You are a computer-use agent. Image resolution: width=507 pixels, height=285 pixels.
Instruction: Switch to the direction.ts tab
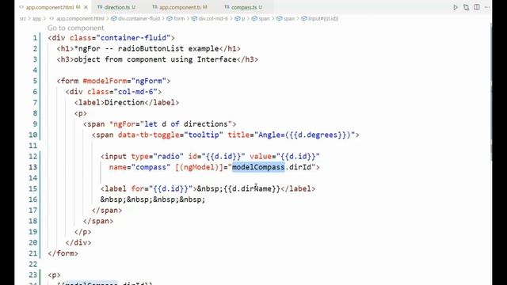[116, 7]
